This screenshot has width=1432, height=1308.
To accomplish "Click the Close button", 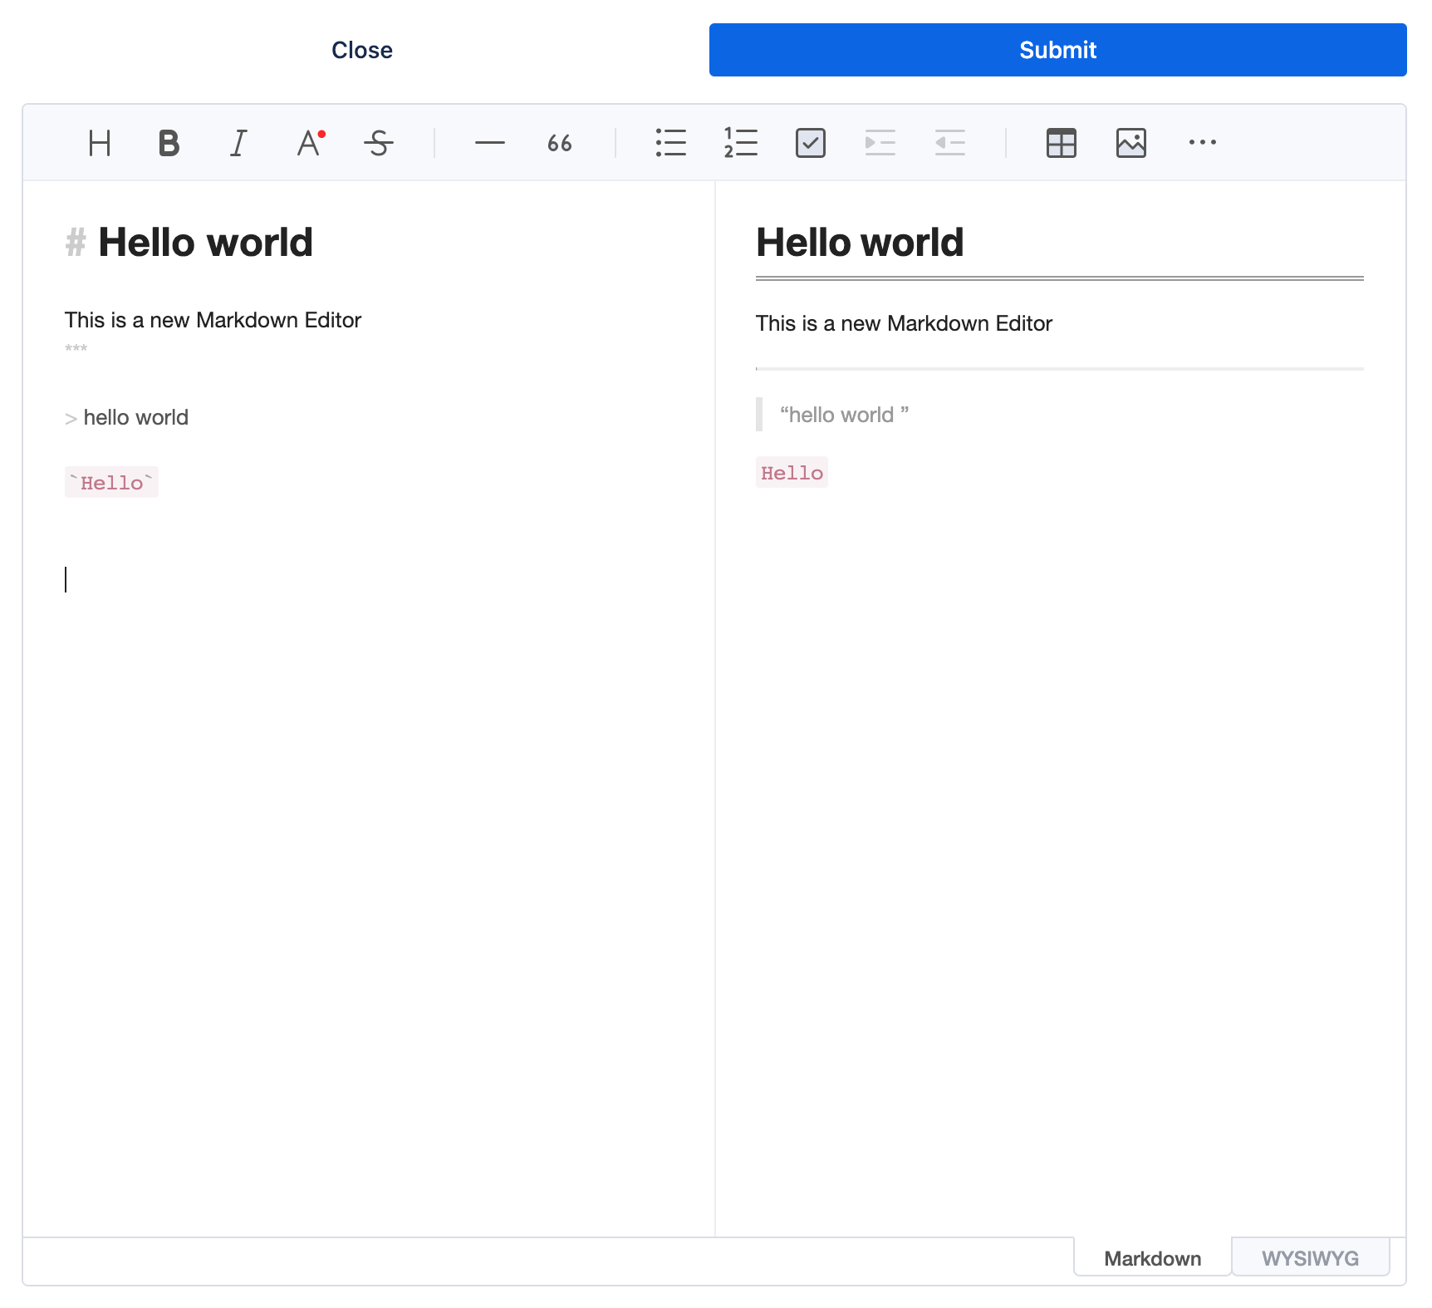I will (x=362, y=50).
